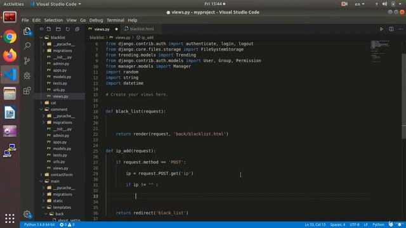406x228 pixels.
Task: Open the en language dropdown in top bar
Action: point(360,4)
